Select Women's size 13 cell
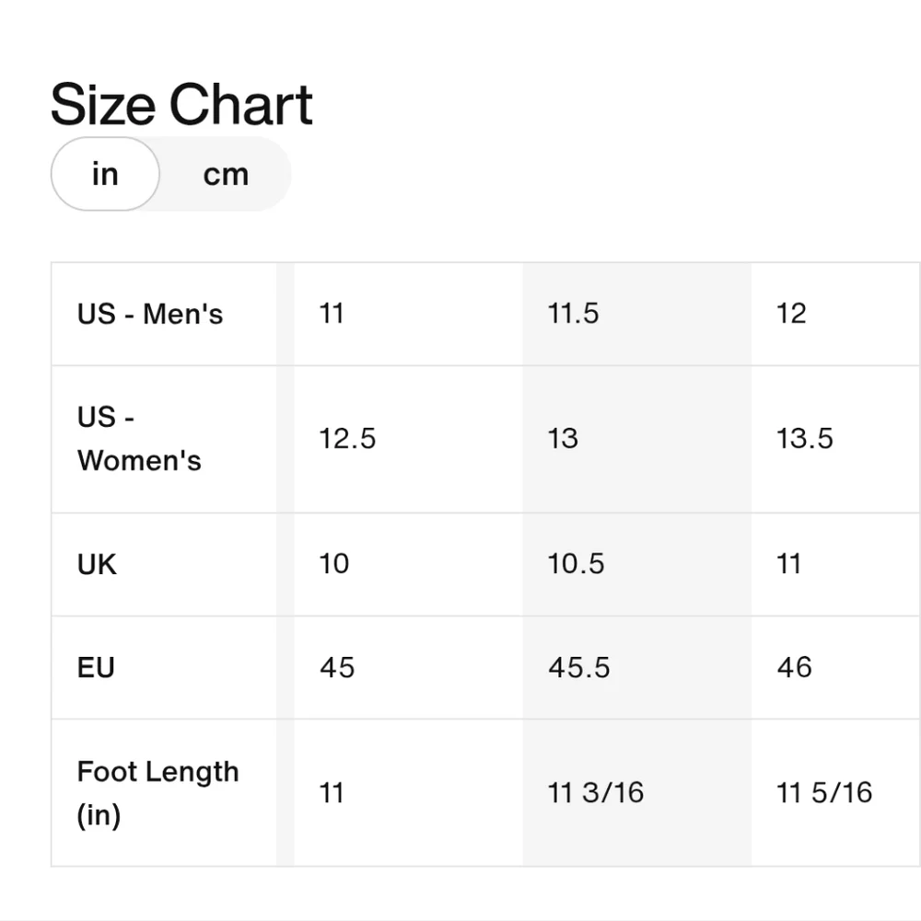Screen dimensions: 921x921 pos(637,439)
